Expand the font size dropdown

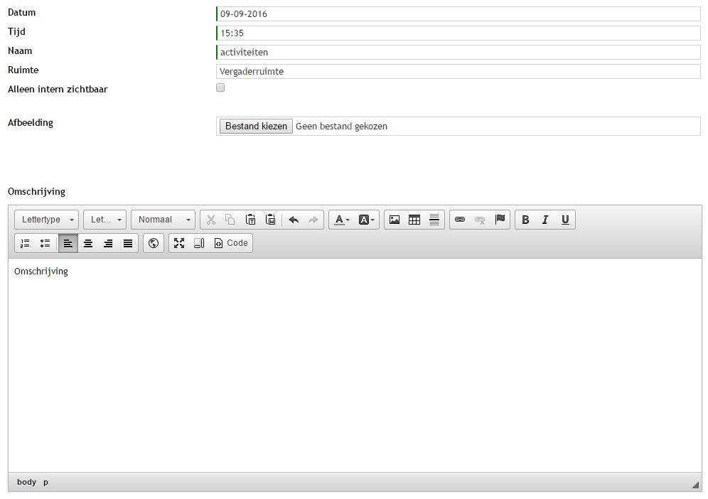[105, 220]
